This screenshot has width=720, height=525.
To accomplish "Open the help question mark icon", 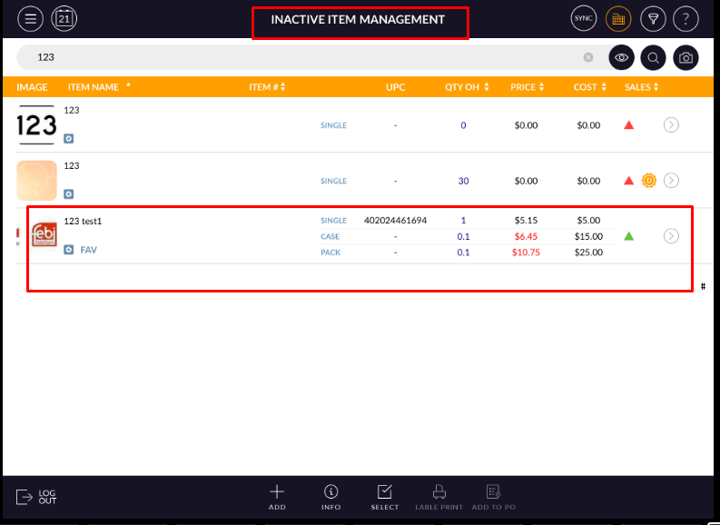I will (x=685, y=18).
